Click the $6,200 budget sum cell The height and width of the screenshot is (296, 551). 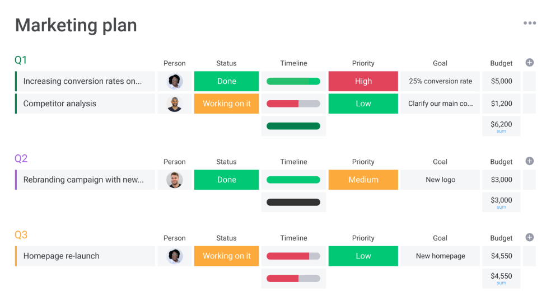point(501,126)
